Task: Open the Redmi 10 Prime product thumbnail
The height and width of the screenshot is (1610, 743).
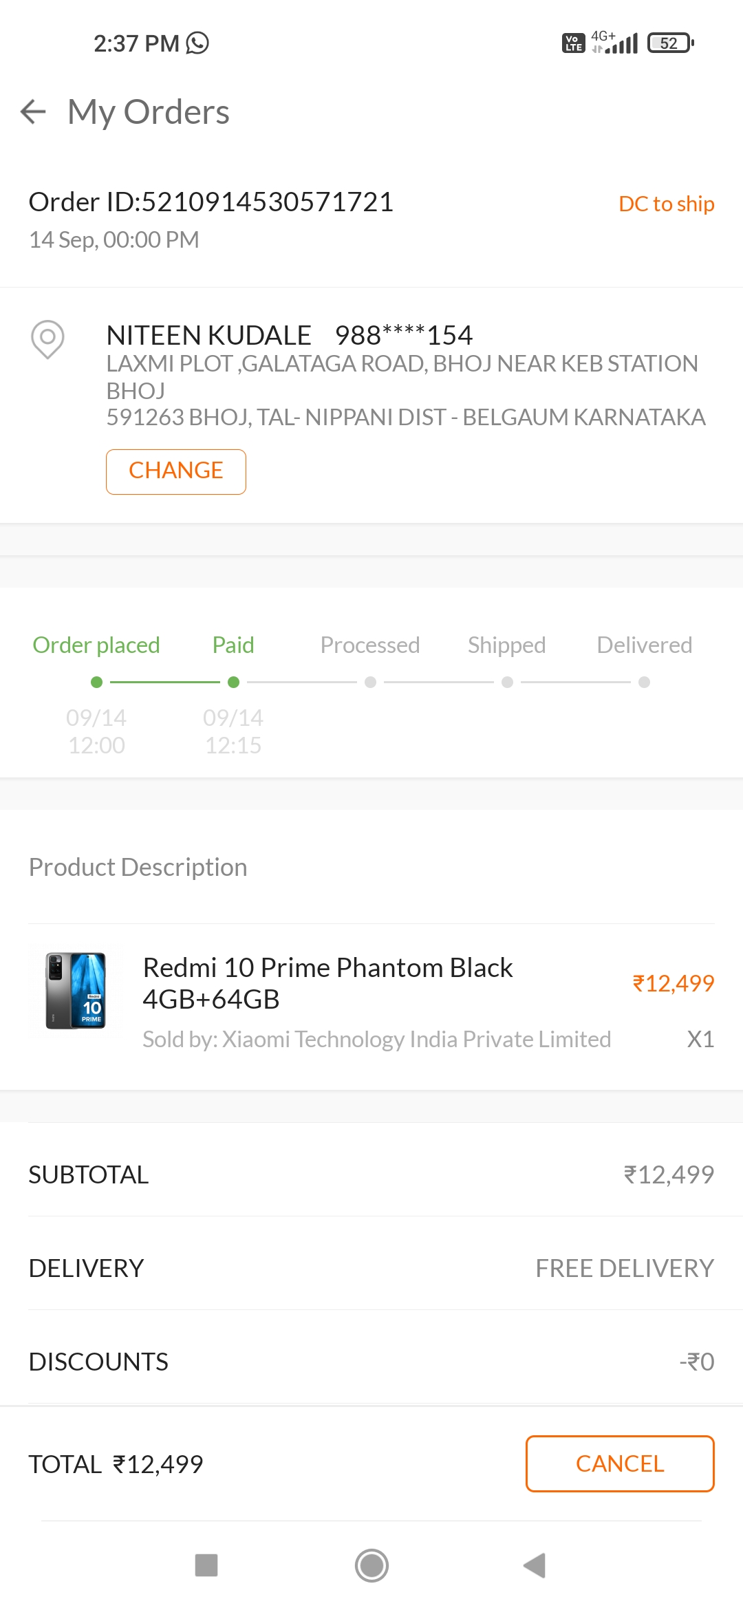Action: (76, 991)
